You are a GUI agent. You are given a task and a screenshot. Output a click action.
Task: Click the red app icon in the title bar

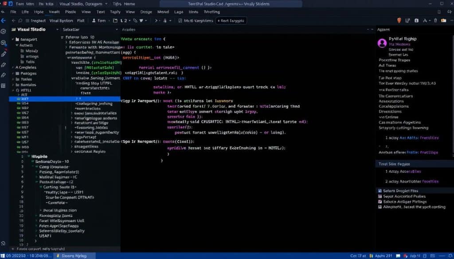[x=5, y=4]
